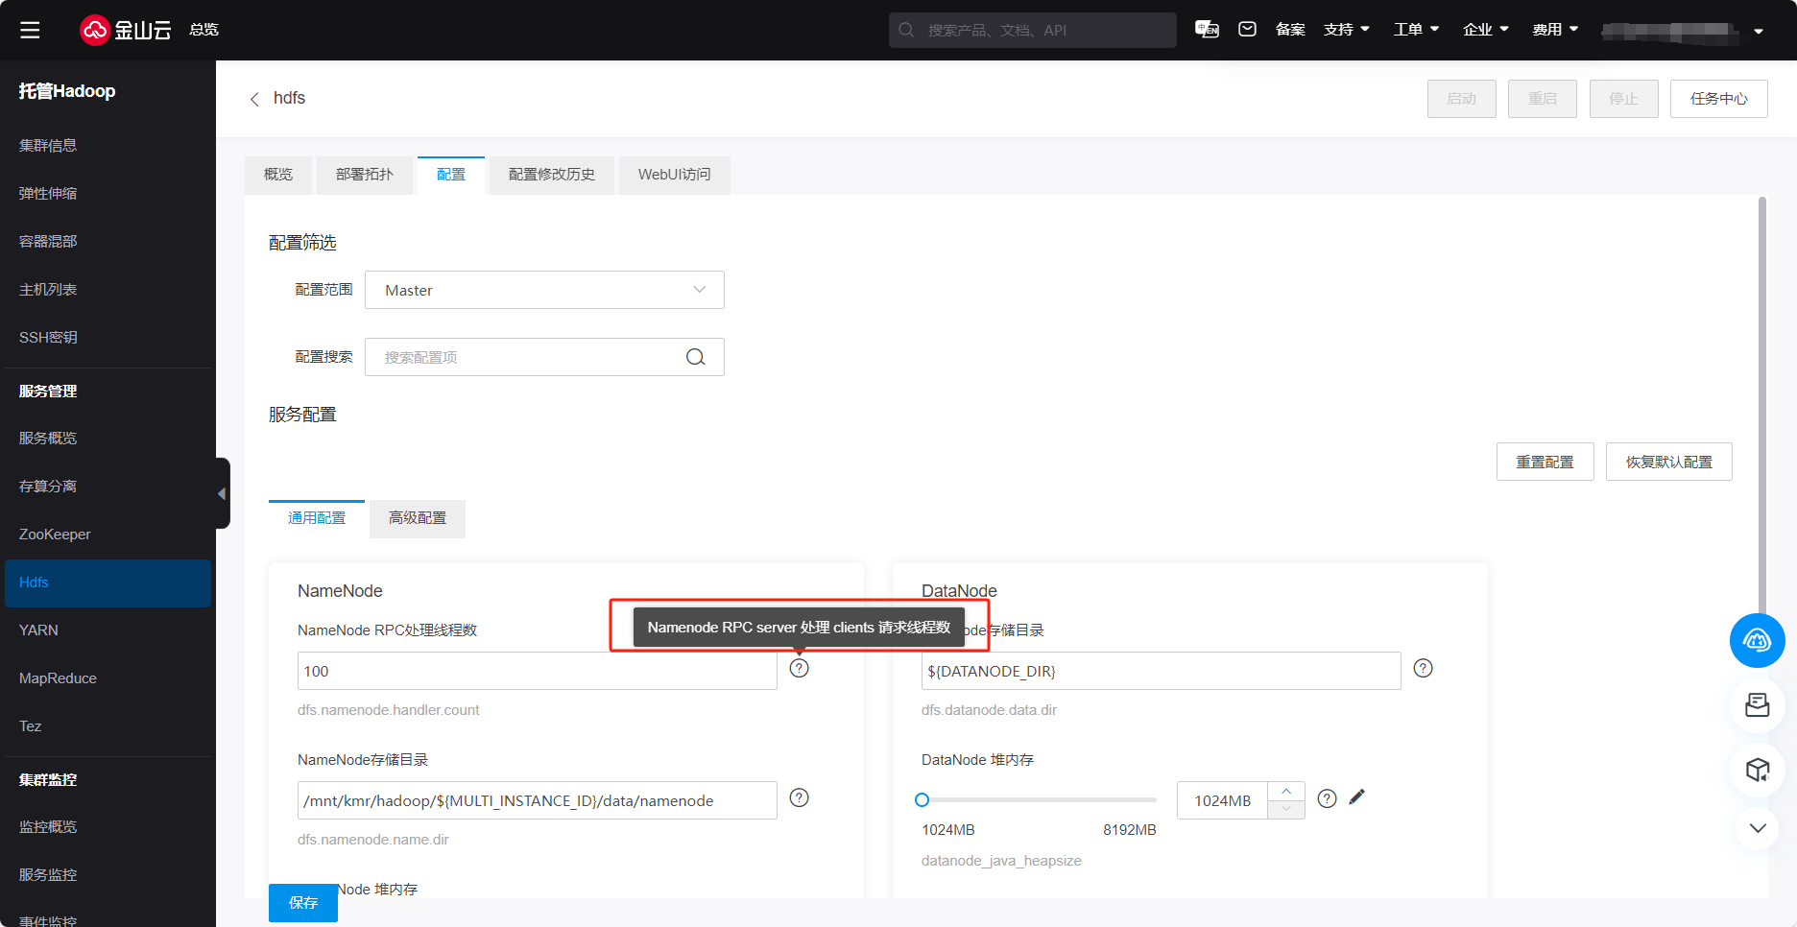Click the 恢复默认配置 button
1797x927 pixels.
tap(1668, 462)
